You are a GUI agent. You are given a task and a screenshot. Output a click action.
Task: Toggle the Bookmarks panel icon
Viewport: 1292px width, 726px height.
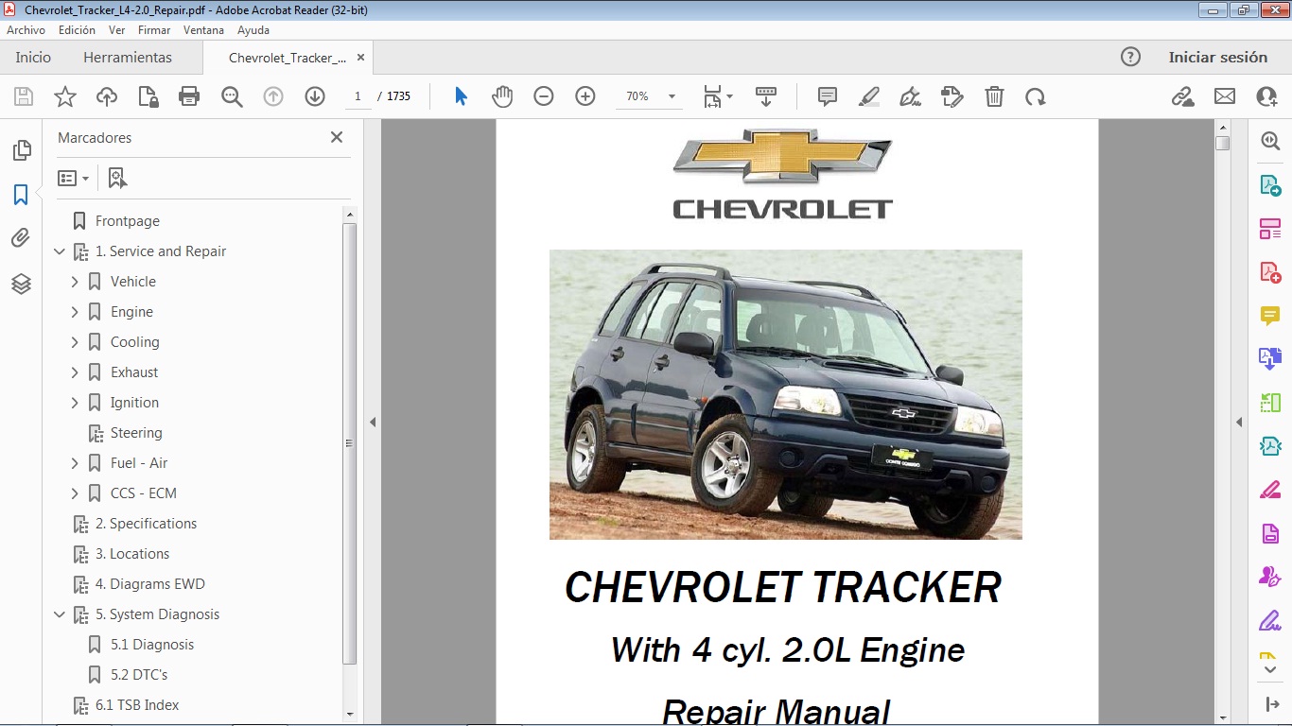click(21, 195)
